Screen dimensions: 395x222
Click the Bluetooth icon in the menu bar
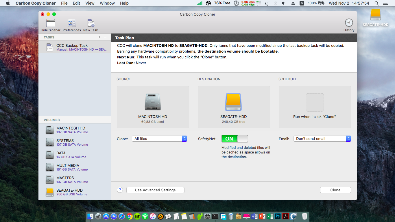pyautogui.click(x=275, y=3)
